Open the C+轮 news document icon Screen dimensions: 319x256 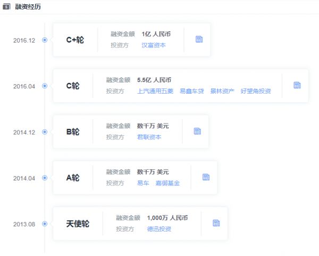click(x=199, y=39)
